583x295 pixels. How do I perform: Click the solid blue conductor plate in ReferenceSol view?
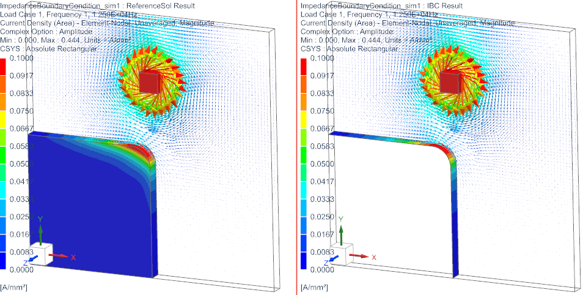86,220
